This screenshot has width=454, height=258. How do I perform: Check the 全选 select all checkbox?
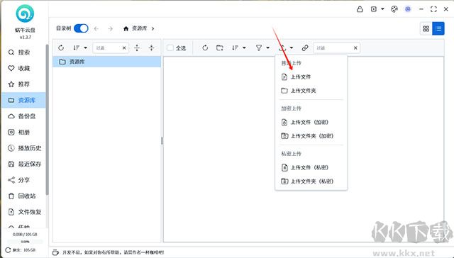pos(170,47)
